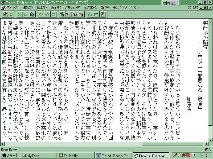Click the Redo arrow toolbar icon
The height and width of the screenshot is (159, 213).
click(x=47, y=14)
